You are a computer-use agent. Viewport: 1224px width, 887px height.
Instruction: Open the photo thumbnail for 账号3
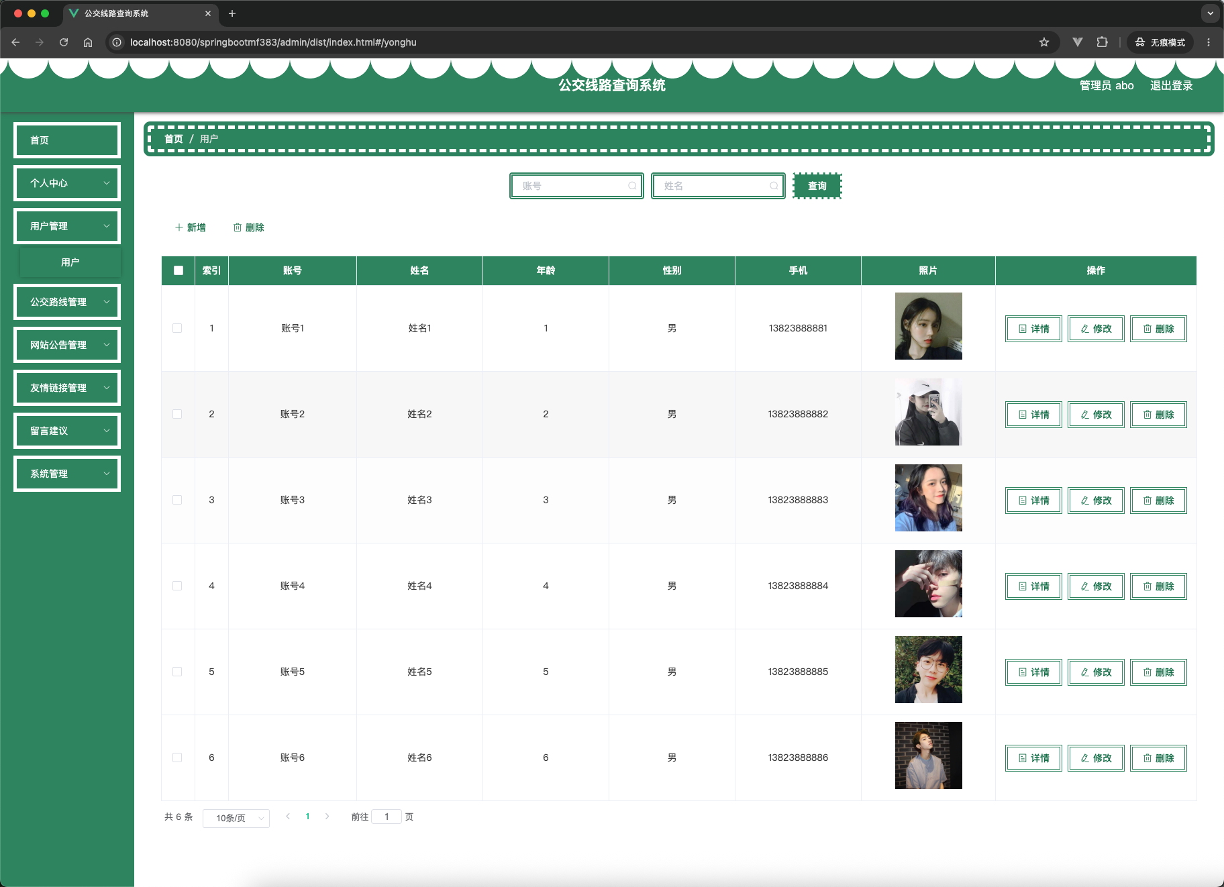pos(928,498)
